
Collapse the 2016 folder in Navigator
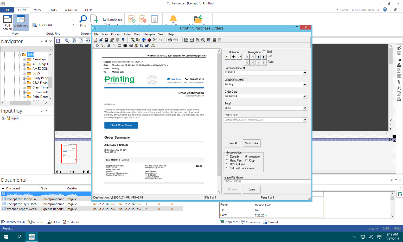click(x=20, y=55)
